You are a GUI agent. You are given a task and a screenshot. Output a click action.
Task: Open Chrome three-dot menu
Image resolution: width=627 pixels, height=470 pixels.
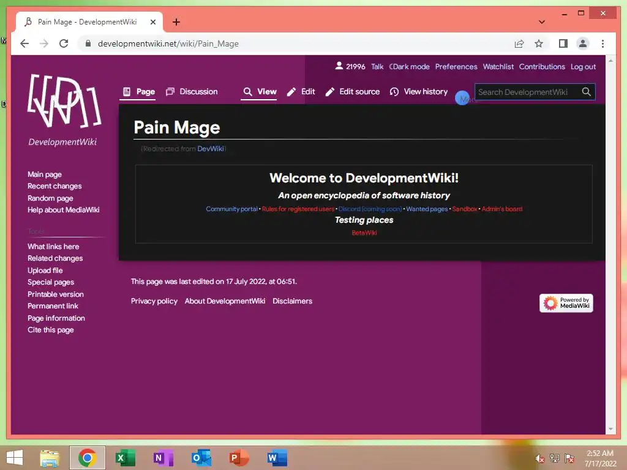pyautogui.click(x=603, y=43)
